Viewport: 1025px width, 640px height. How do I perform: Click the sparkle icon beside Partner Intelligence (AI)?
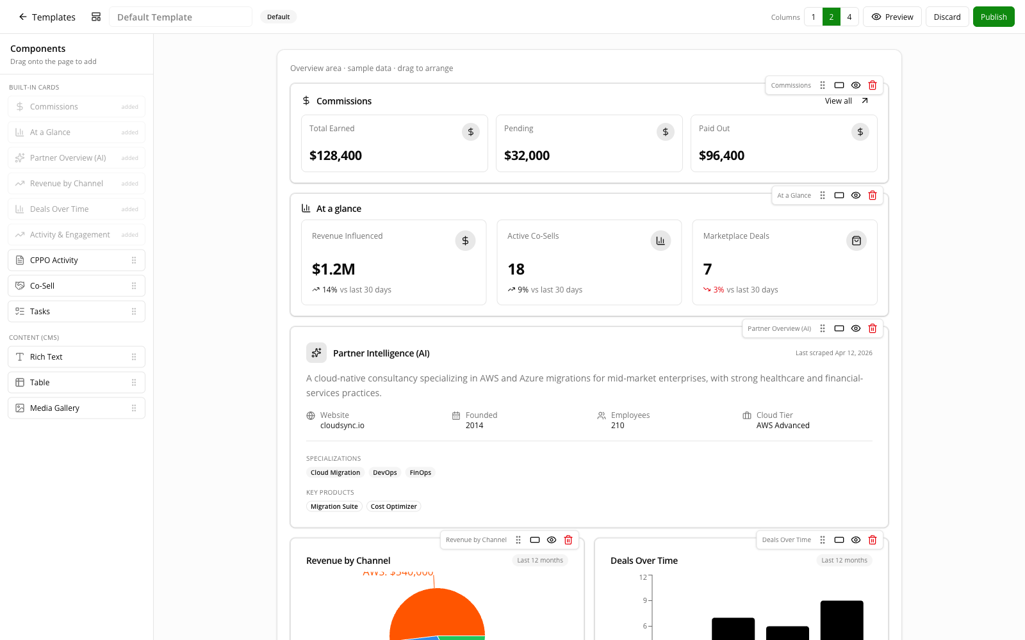tap(316, 353)
